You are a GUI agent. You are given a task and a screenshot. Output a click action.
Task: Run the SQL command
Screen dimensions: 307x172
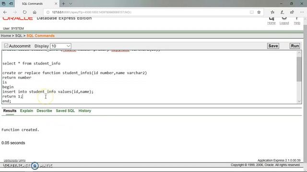(x=295, y=46)
